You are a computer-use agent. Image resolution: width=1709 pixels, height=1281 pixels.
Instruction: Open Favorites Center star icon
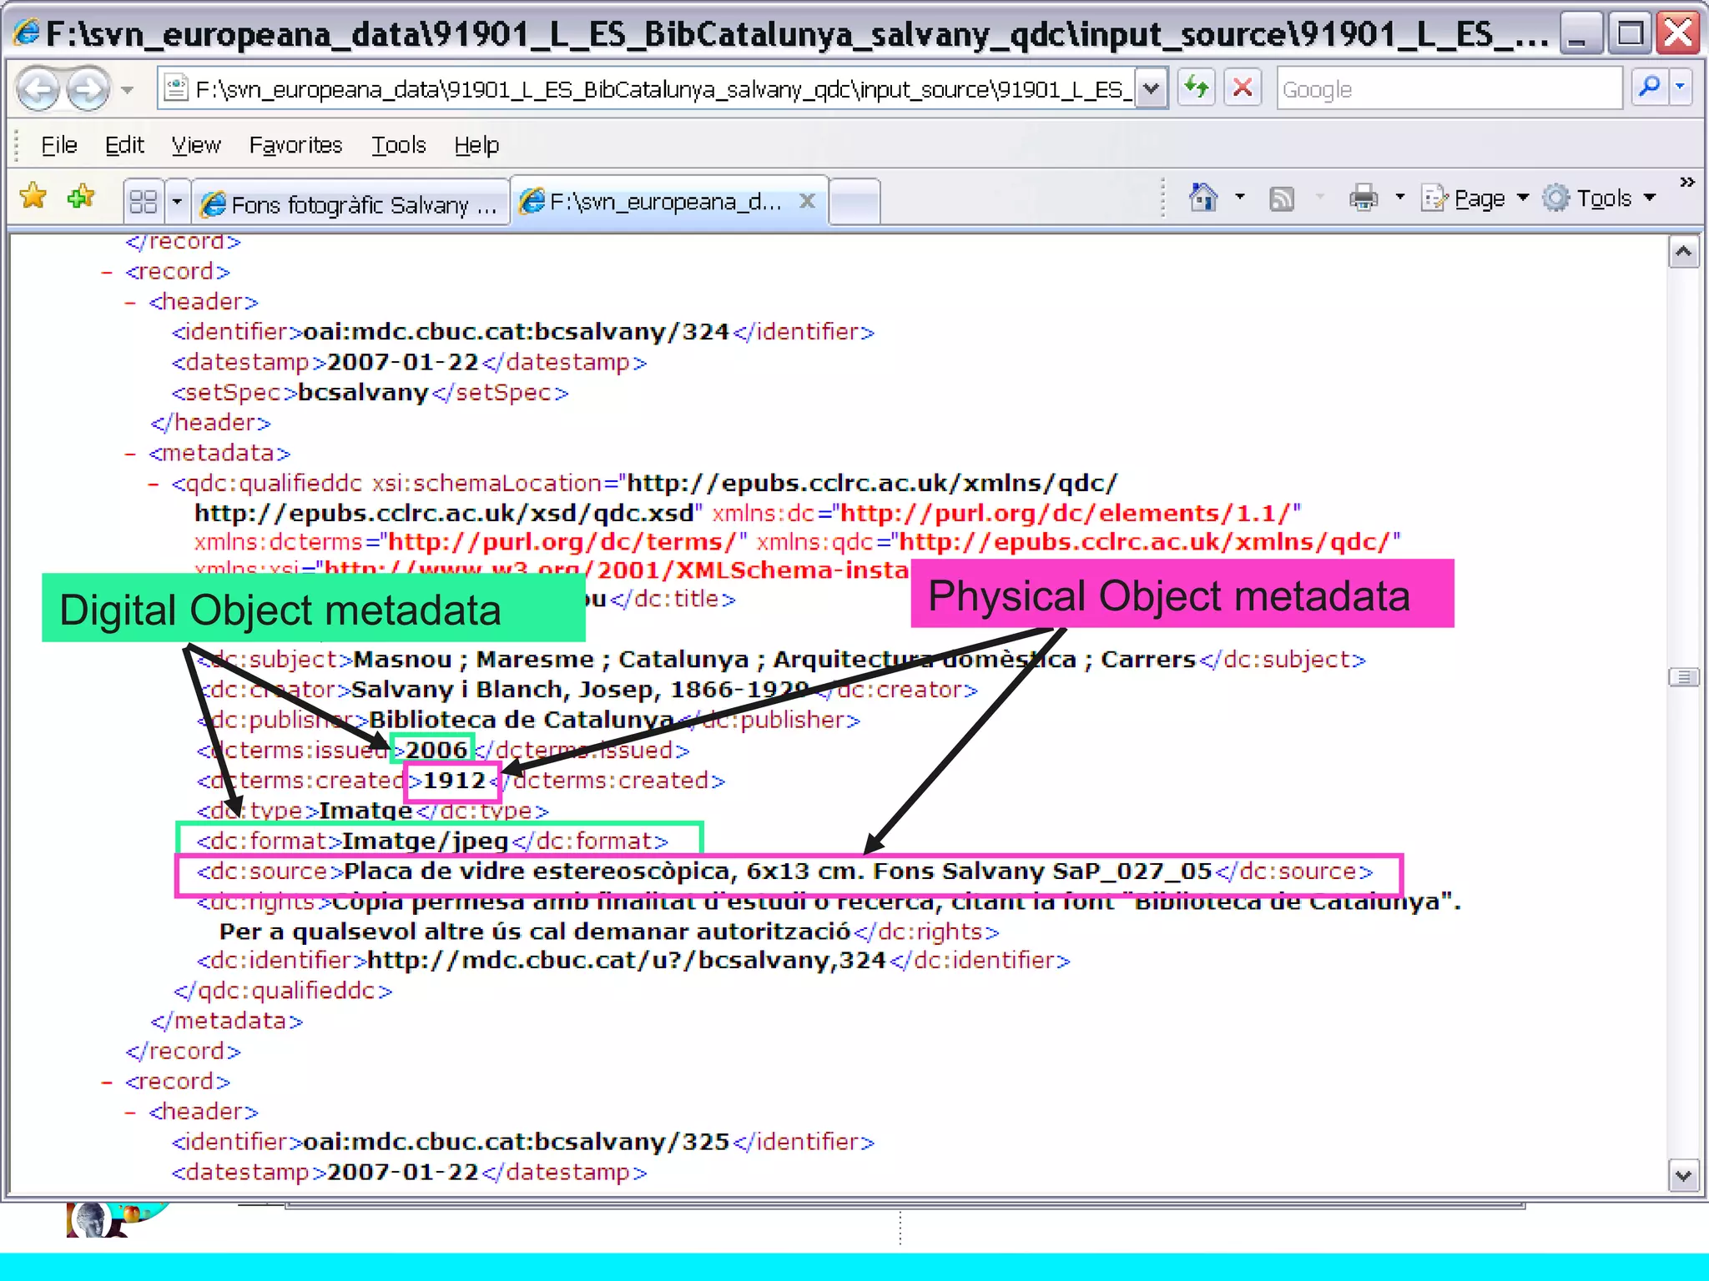pos(33,197)
